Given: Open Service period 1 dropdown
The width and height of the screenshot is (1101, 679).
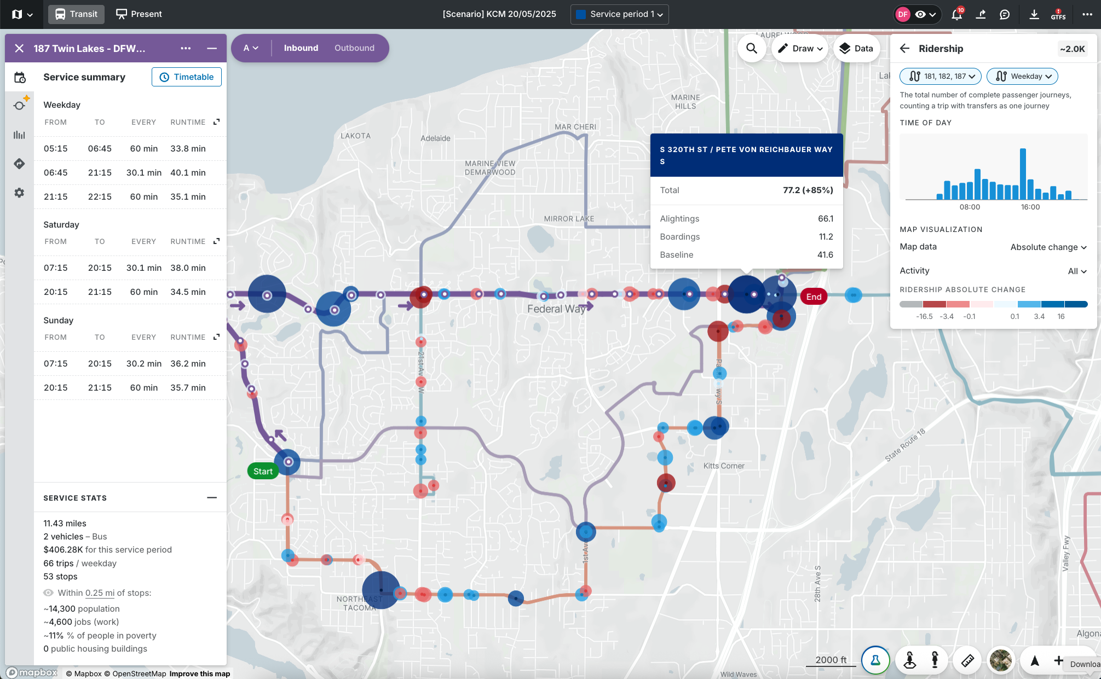Looking at the screenshot, I should coord(620,14).
